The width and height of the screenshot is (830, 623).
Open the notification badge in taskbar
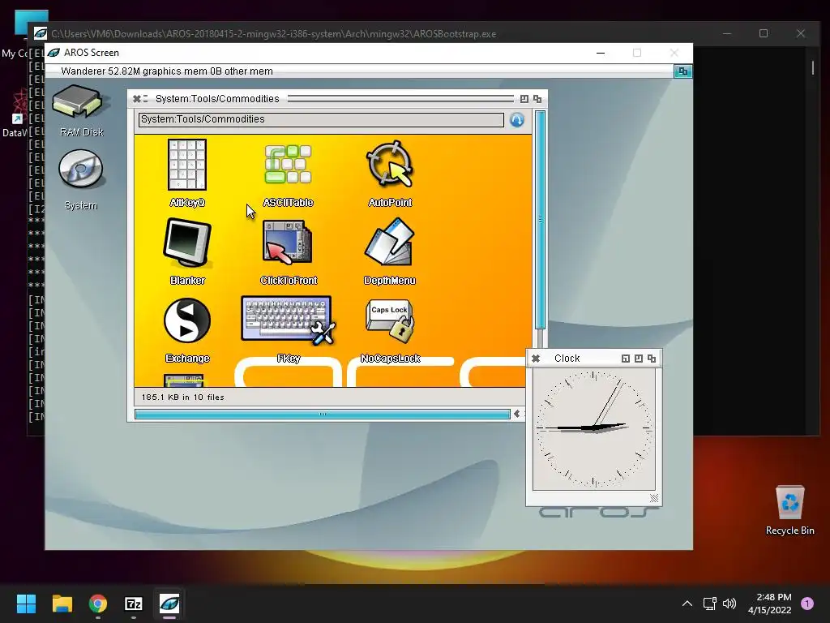tap(807, 604)
